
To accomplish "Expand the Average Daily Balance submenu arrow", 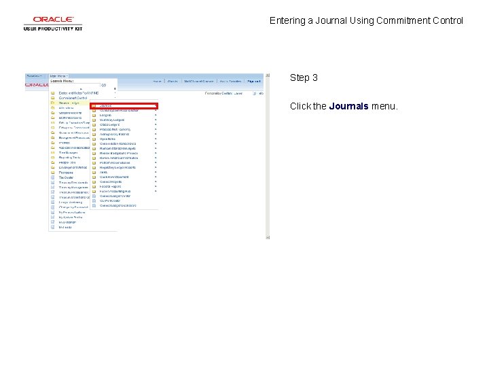I will (156, 134).
